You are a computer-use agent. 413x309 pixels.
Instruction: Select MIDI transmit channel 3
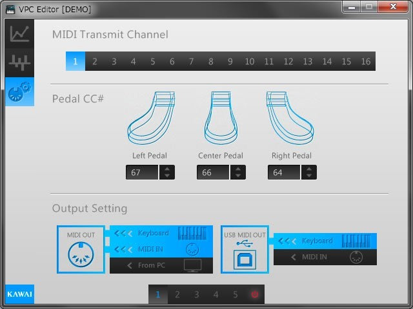pyautogui.click(x=114, y=61)
